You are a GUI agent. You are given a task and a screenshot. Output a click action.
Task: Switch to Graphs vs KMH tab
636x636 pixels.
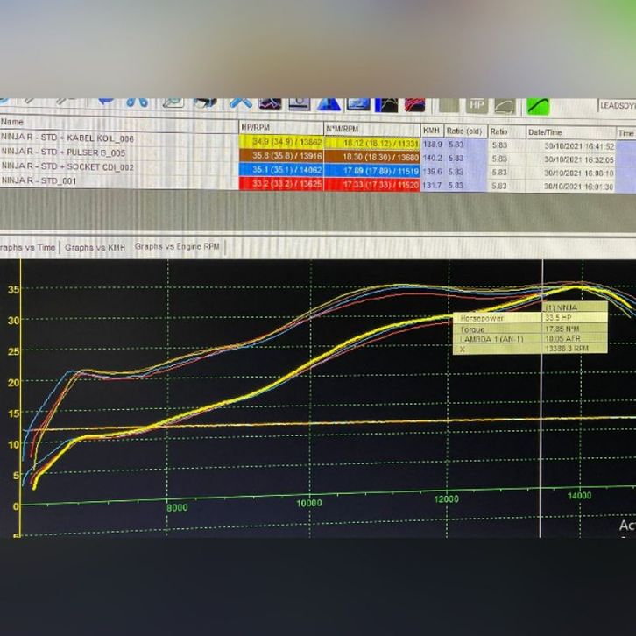tap(95, 248)
